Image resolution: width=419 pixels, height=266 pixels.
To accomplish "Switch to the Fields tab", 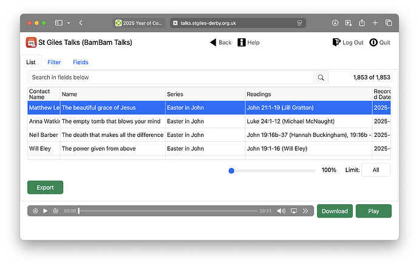I will 80,62.
